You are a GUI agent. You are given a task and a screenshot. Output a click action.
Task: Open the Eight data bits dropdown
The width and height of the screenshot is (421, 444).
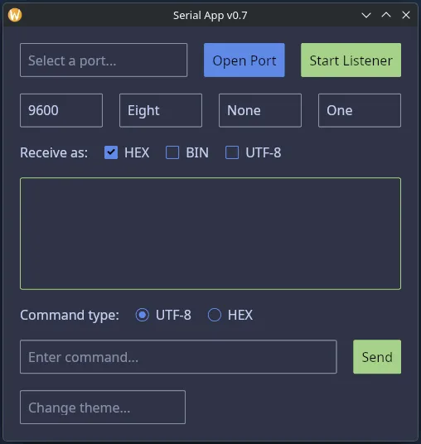161,110
